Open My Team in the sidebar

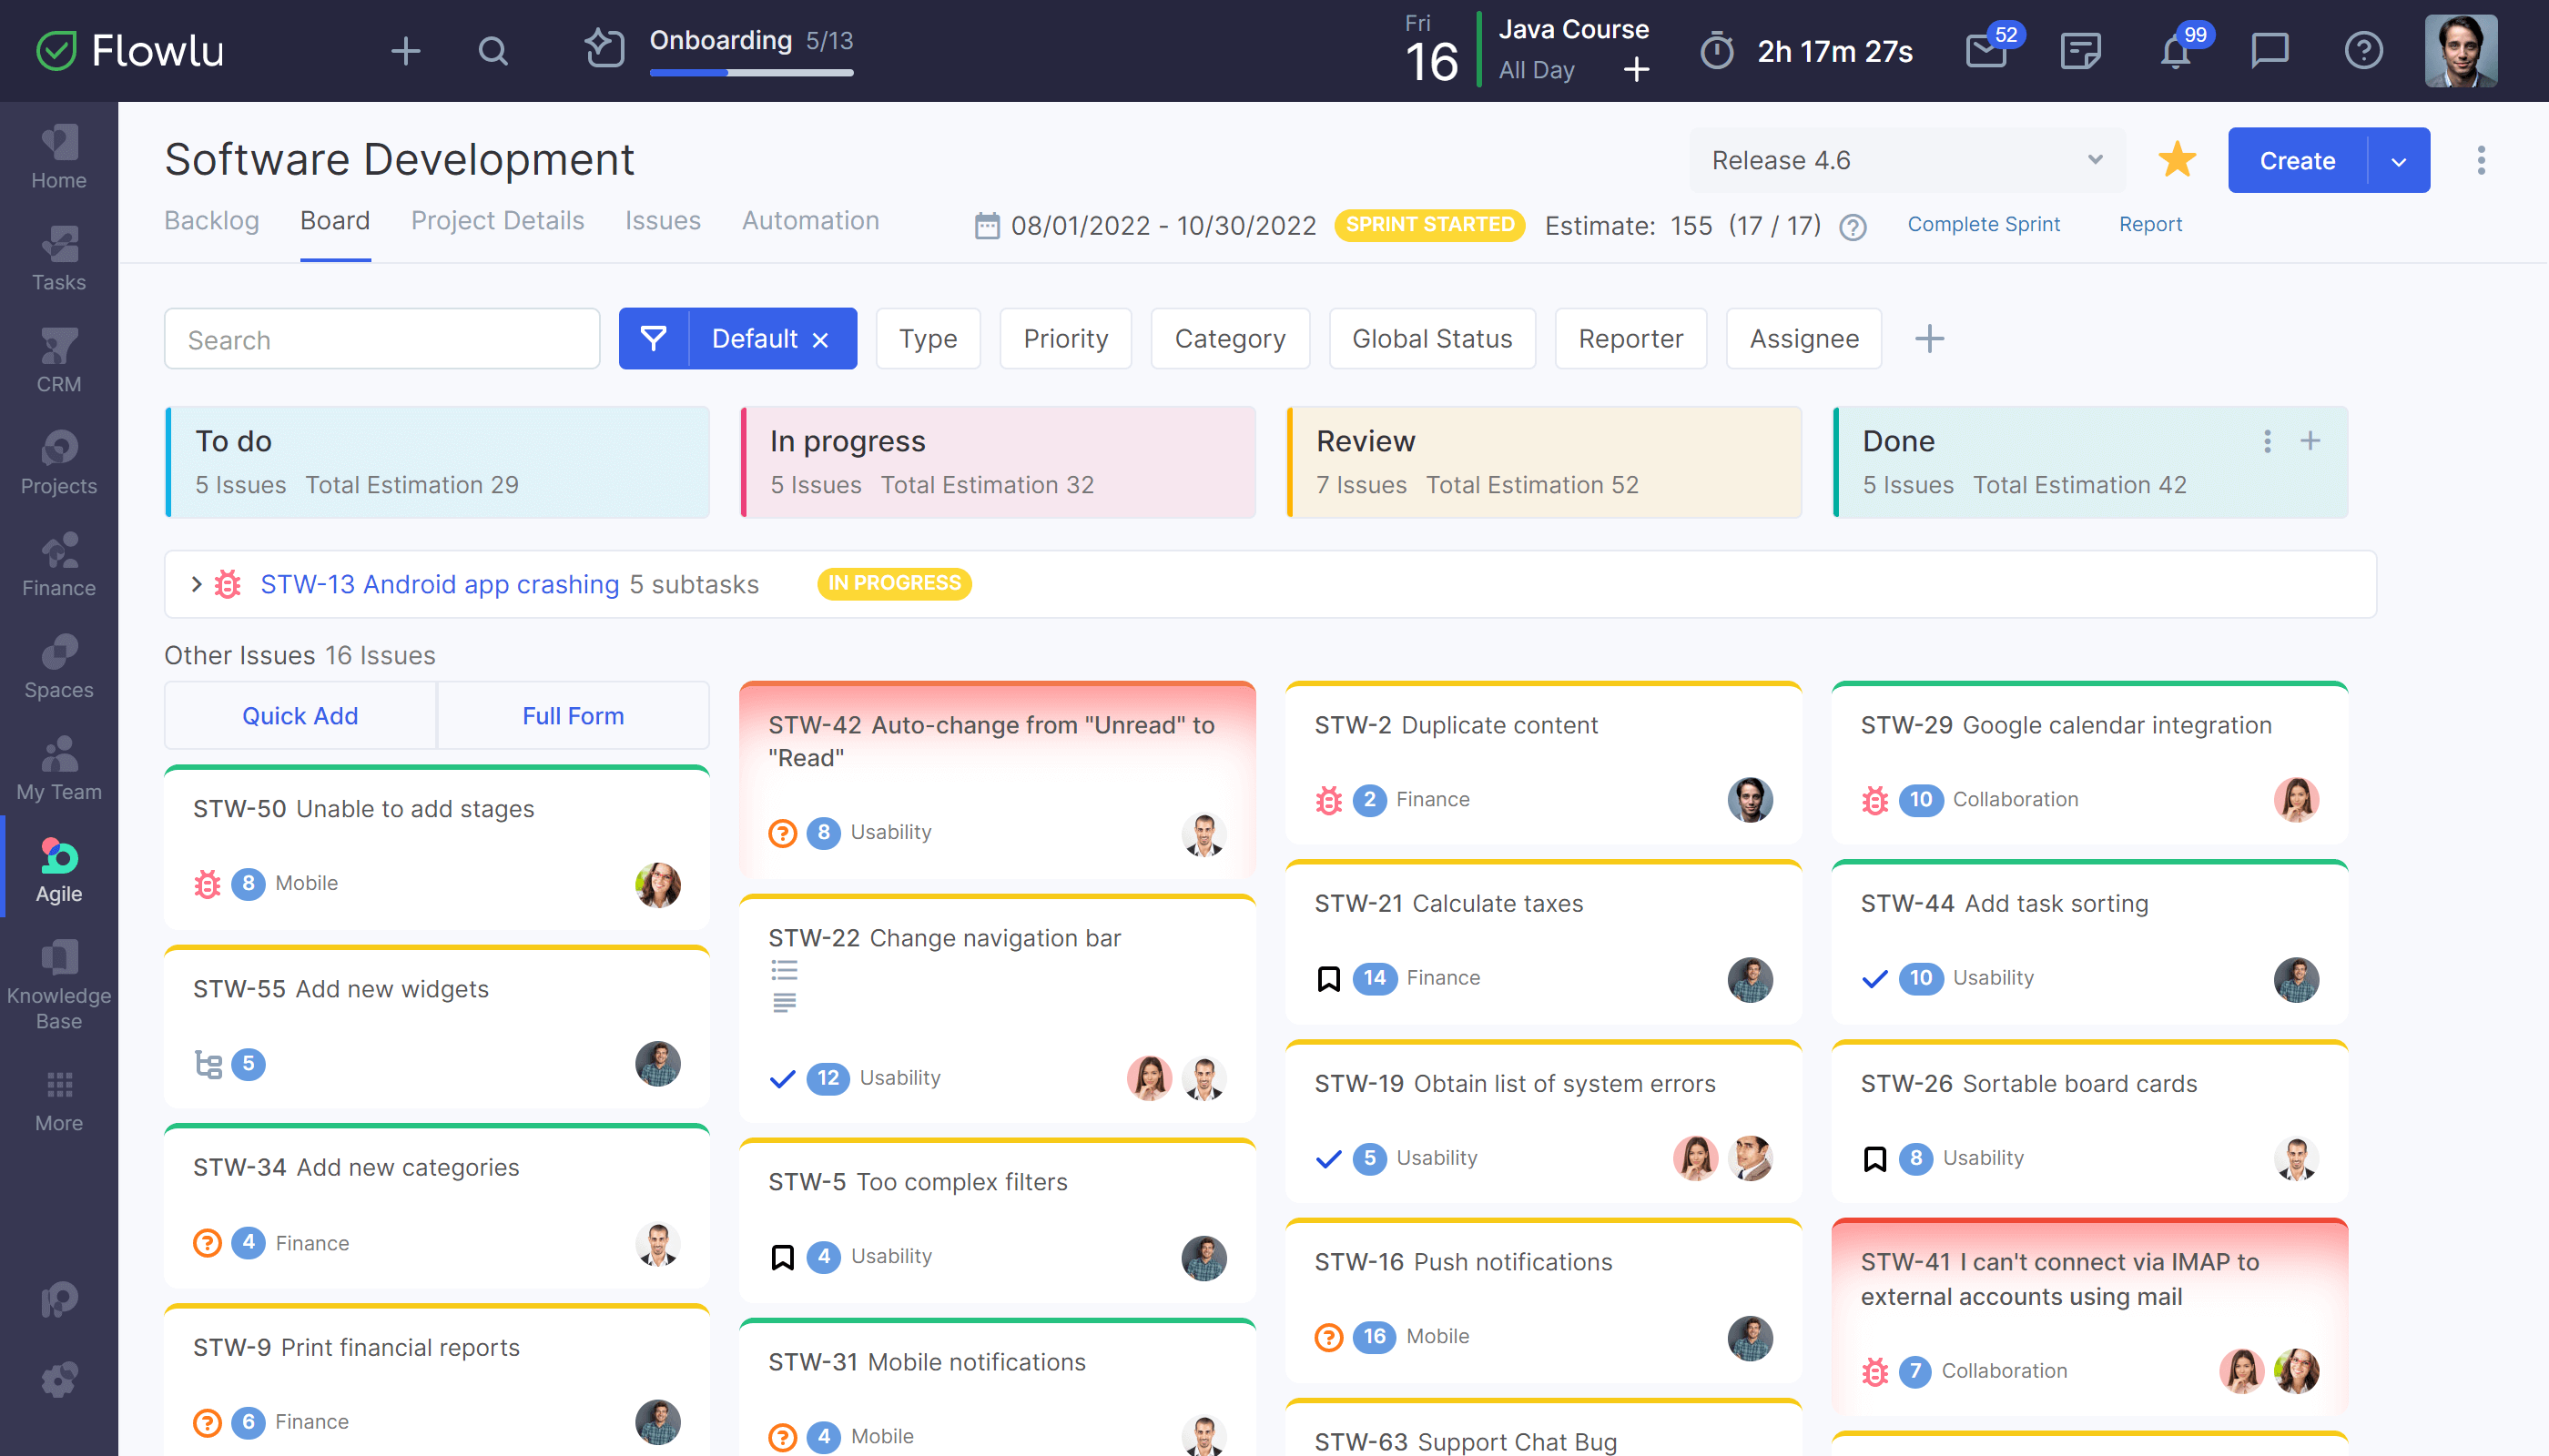[x=58, y=769]
